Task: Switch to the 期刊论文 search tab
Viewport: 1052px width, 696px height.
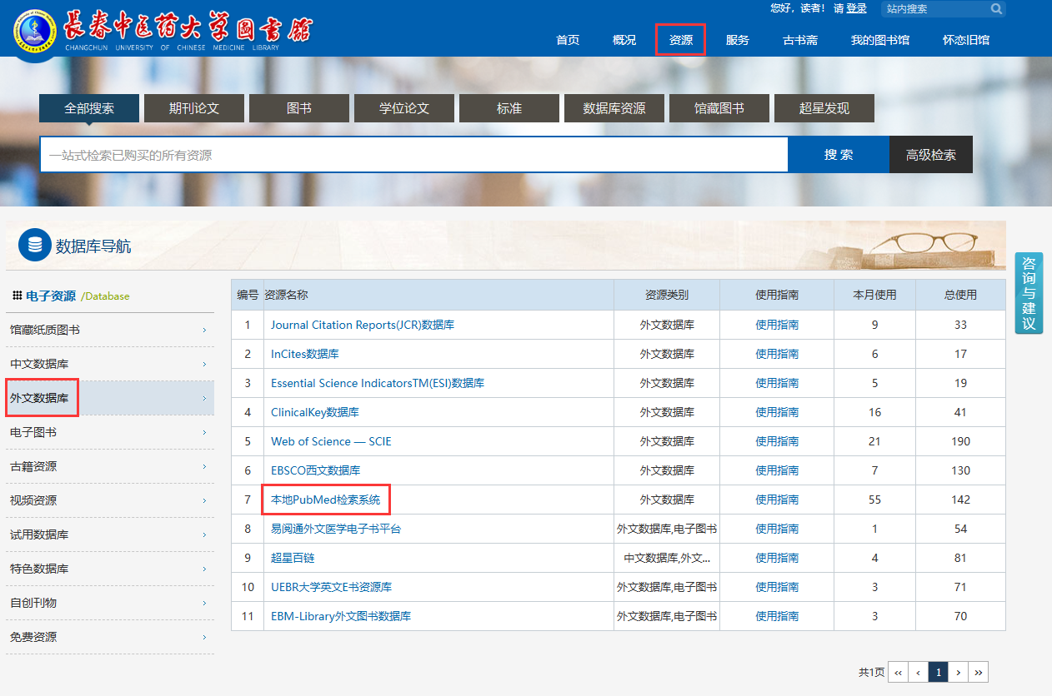Action: click(194, 108)
